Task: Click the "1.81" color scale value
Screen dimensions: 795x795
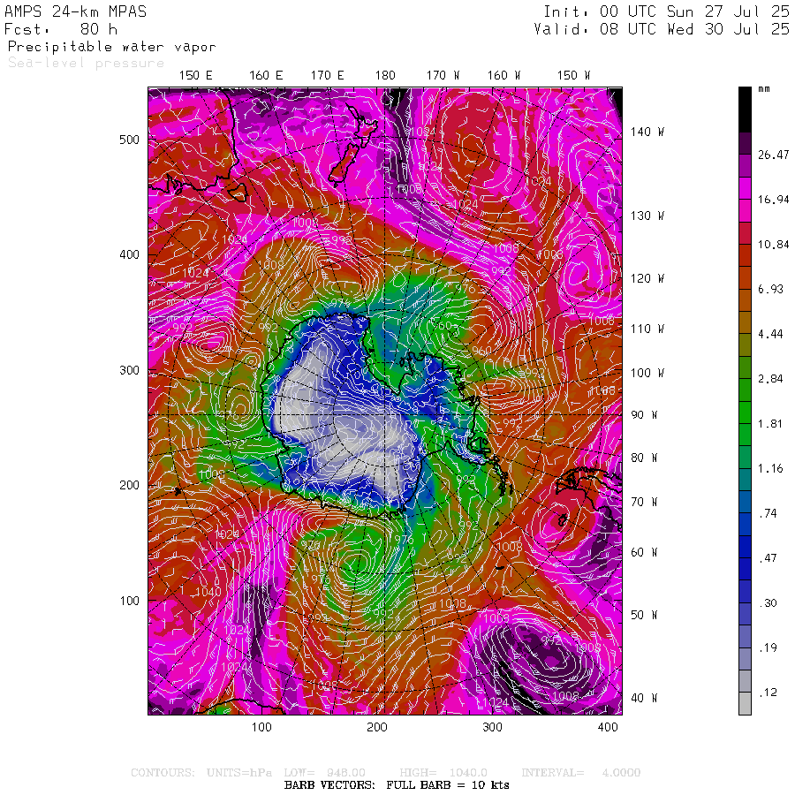Action: click(770, 424)
